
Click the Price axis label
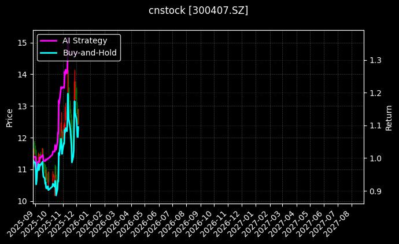9,118
